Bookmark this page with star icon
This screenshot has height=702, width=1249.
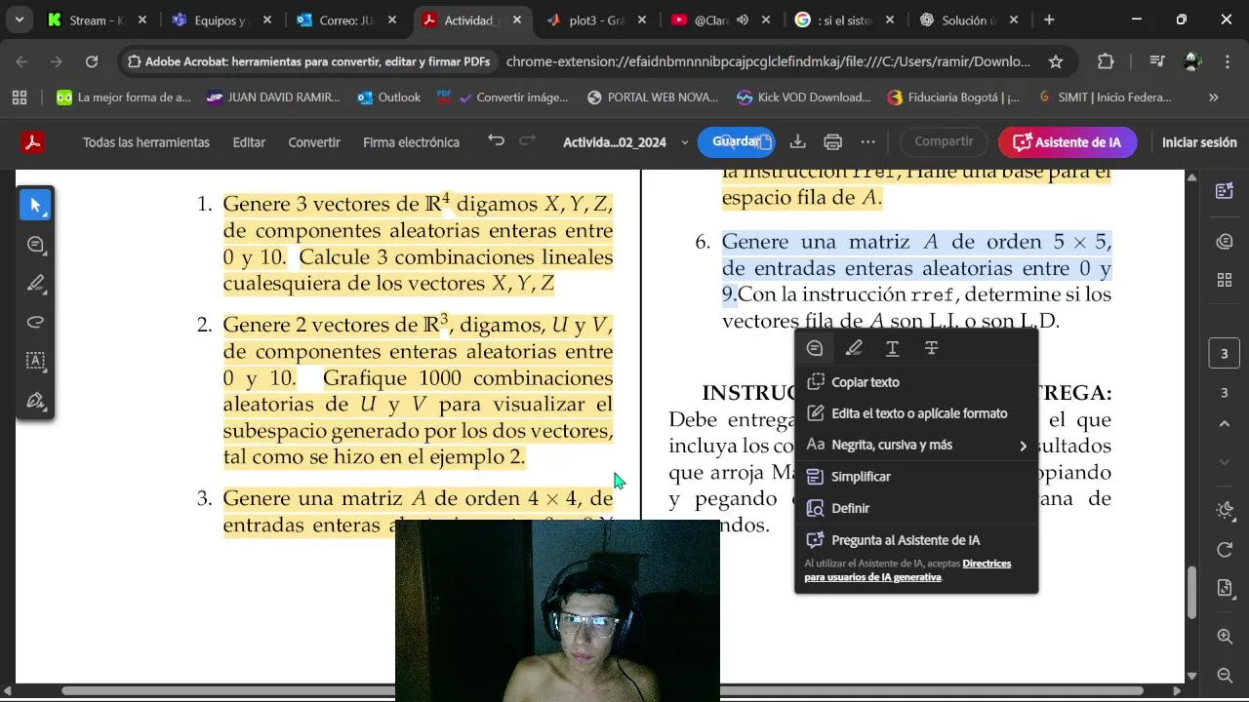click(x=1055, y=61)
